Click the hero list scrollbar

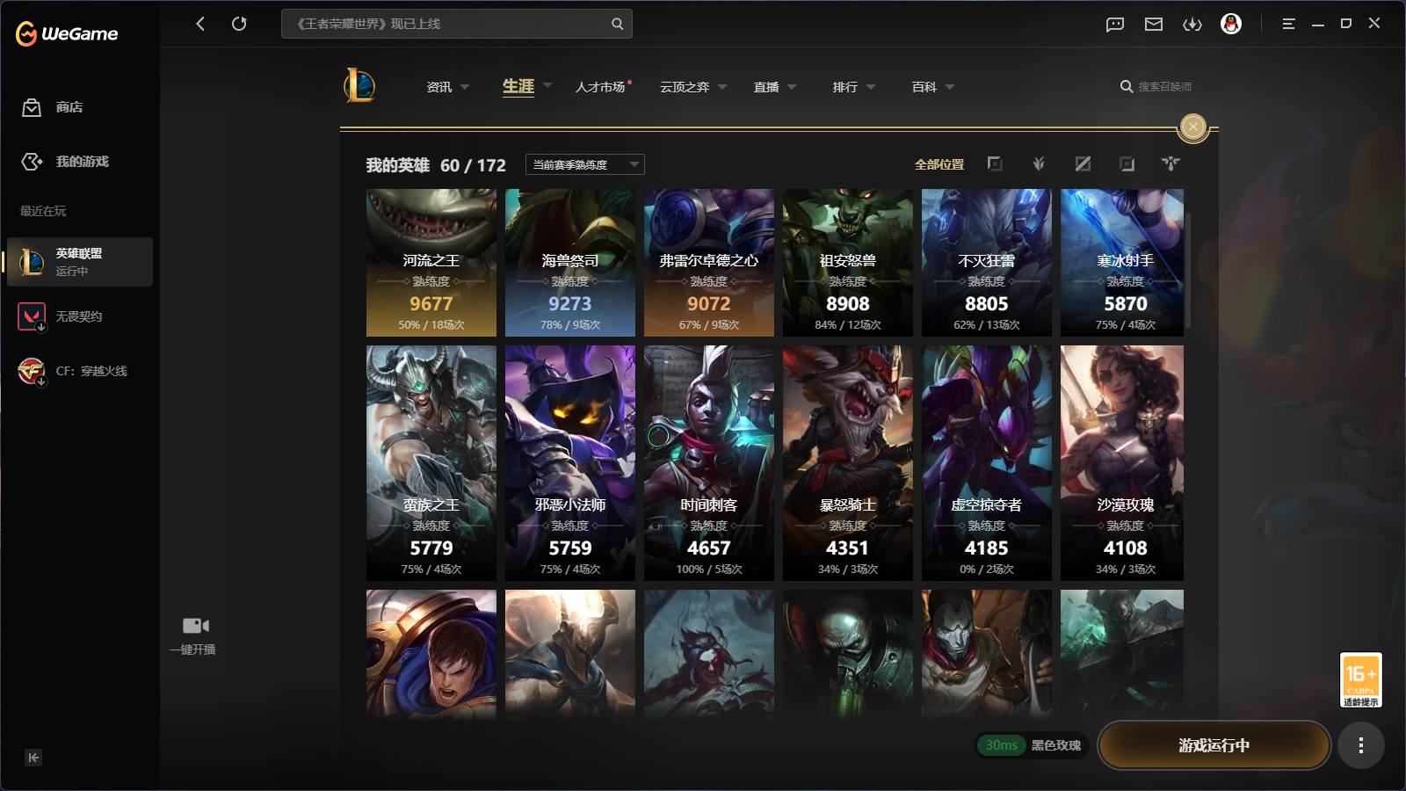point(1189,269)
